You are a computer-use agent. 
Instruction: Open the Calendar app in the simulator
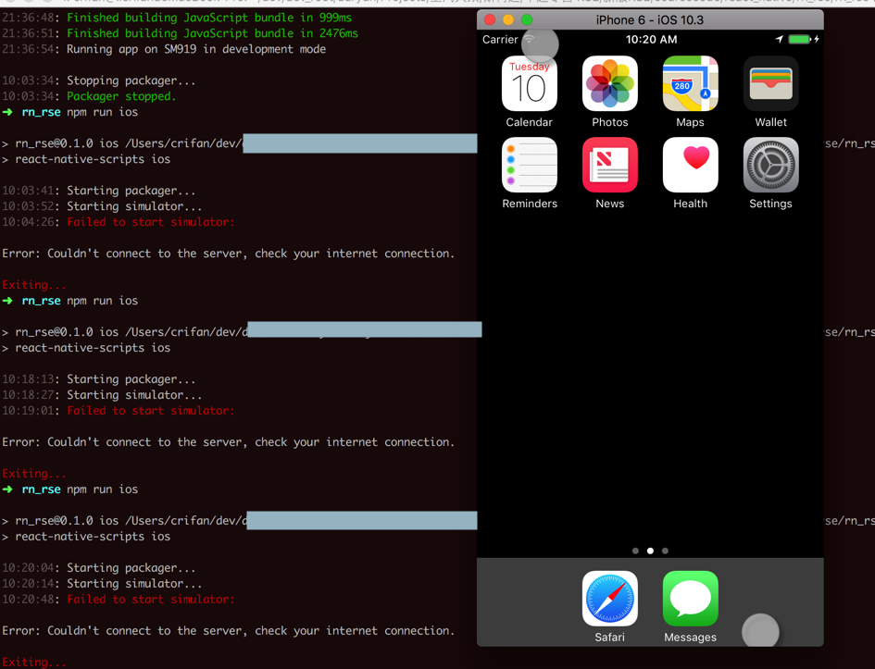tap(529, 83)
